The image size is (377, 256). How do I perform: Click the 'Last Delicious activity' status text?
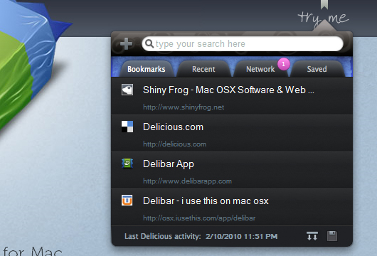162,236
